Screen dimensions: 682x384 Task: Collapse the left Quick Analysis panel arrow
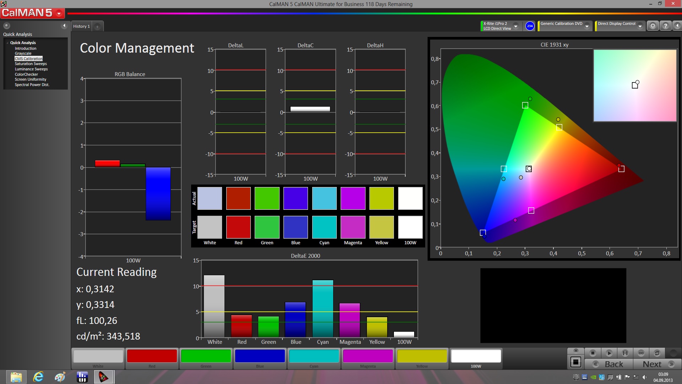tap(64, 26)
